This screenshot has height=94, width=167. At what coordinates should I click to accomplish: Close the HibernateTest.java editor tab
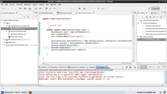93,13
